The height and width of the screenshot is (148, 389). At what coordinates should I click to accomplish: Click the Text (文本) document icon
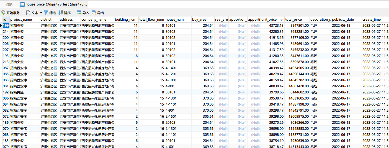(28, 13)
